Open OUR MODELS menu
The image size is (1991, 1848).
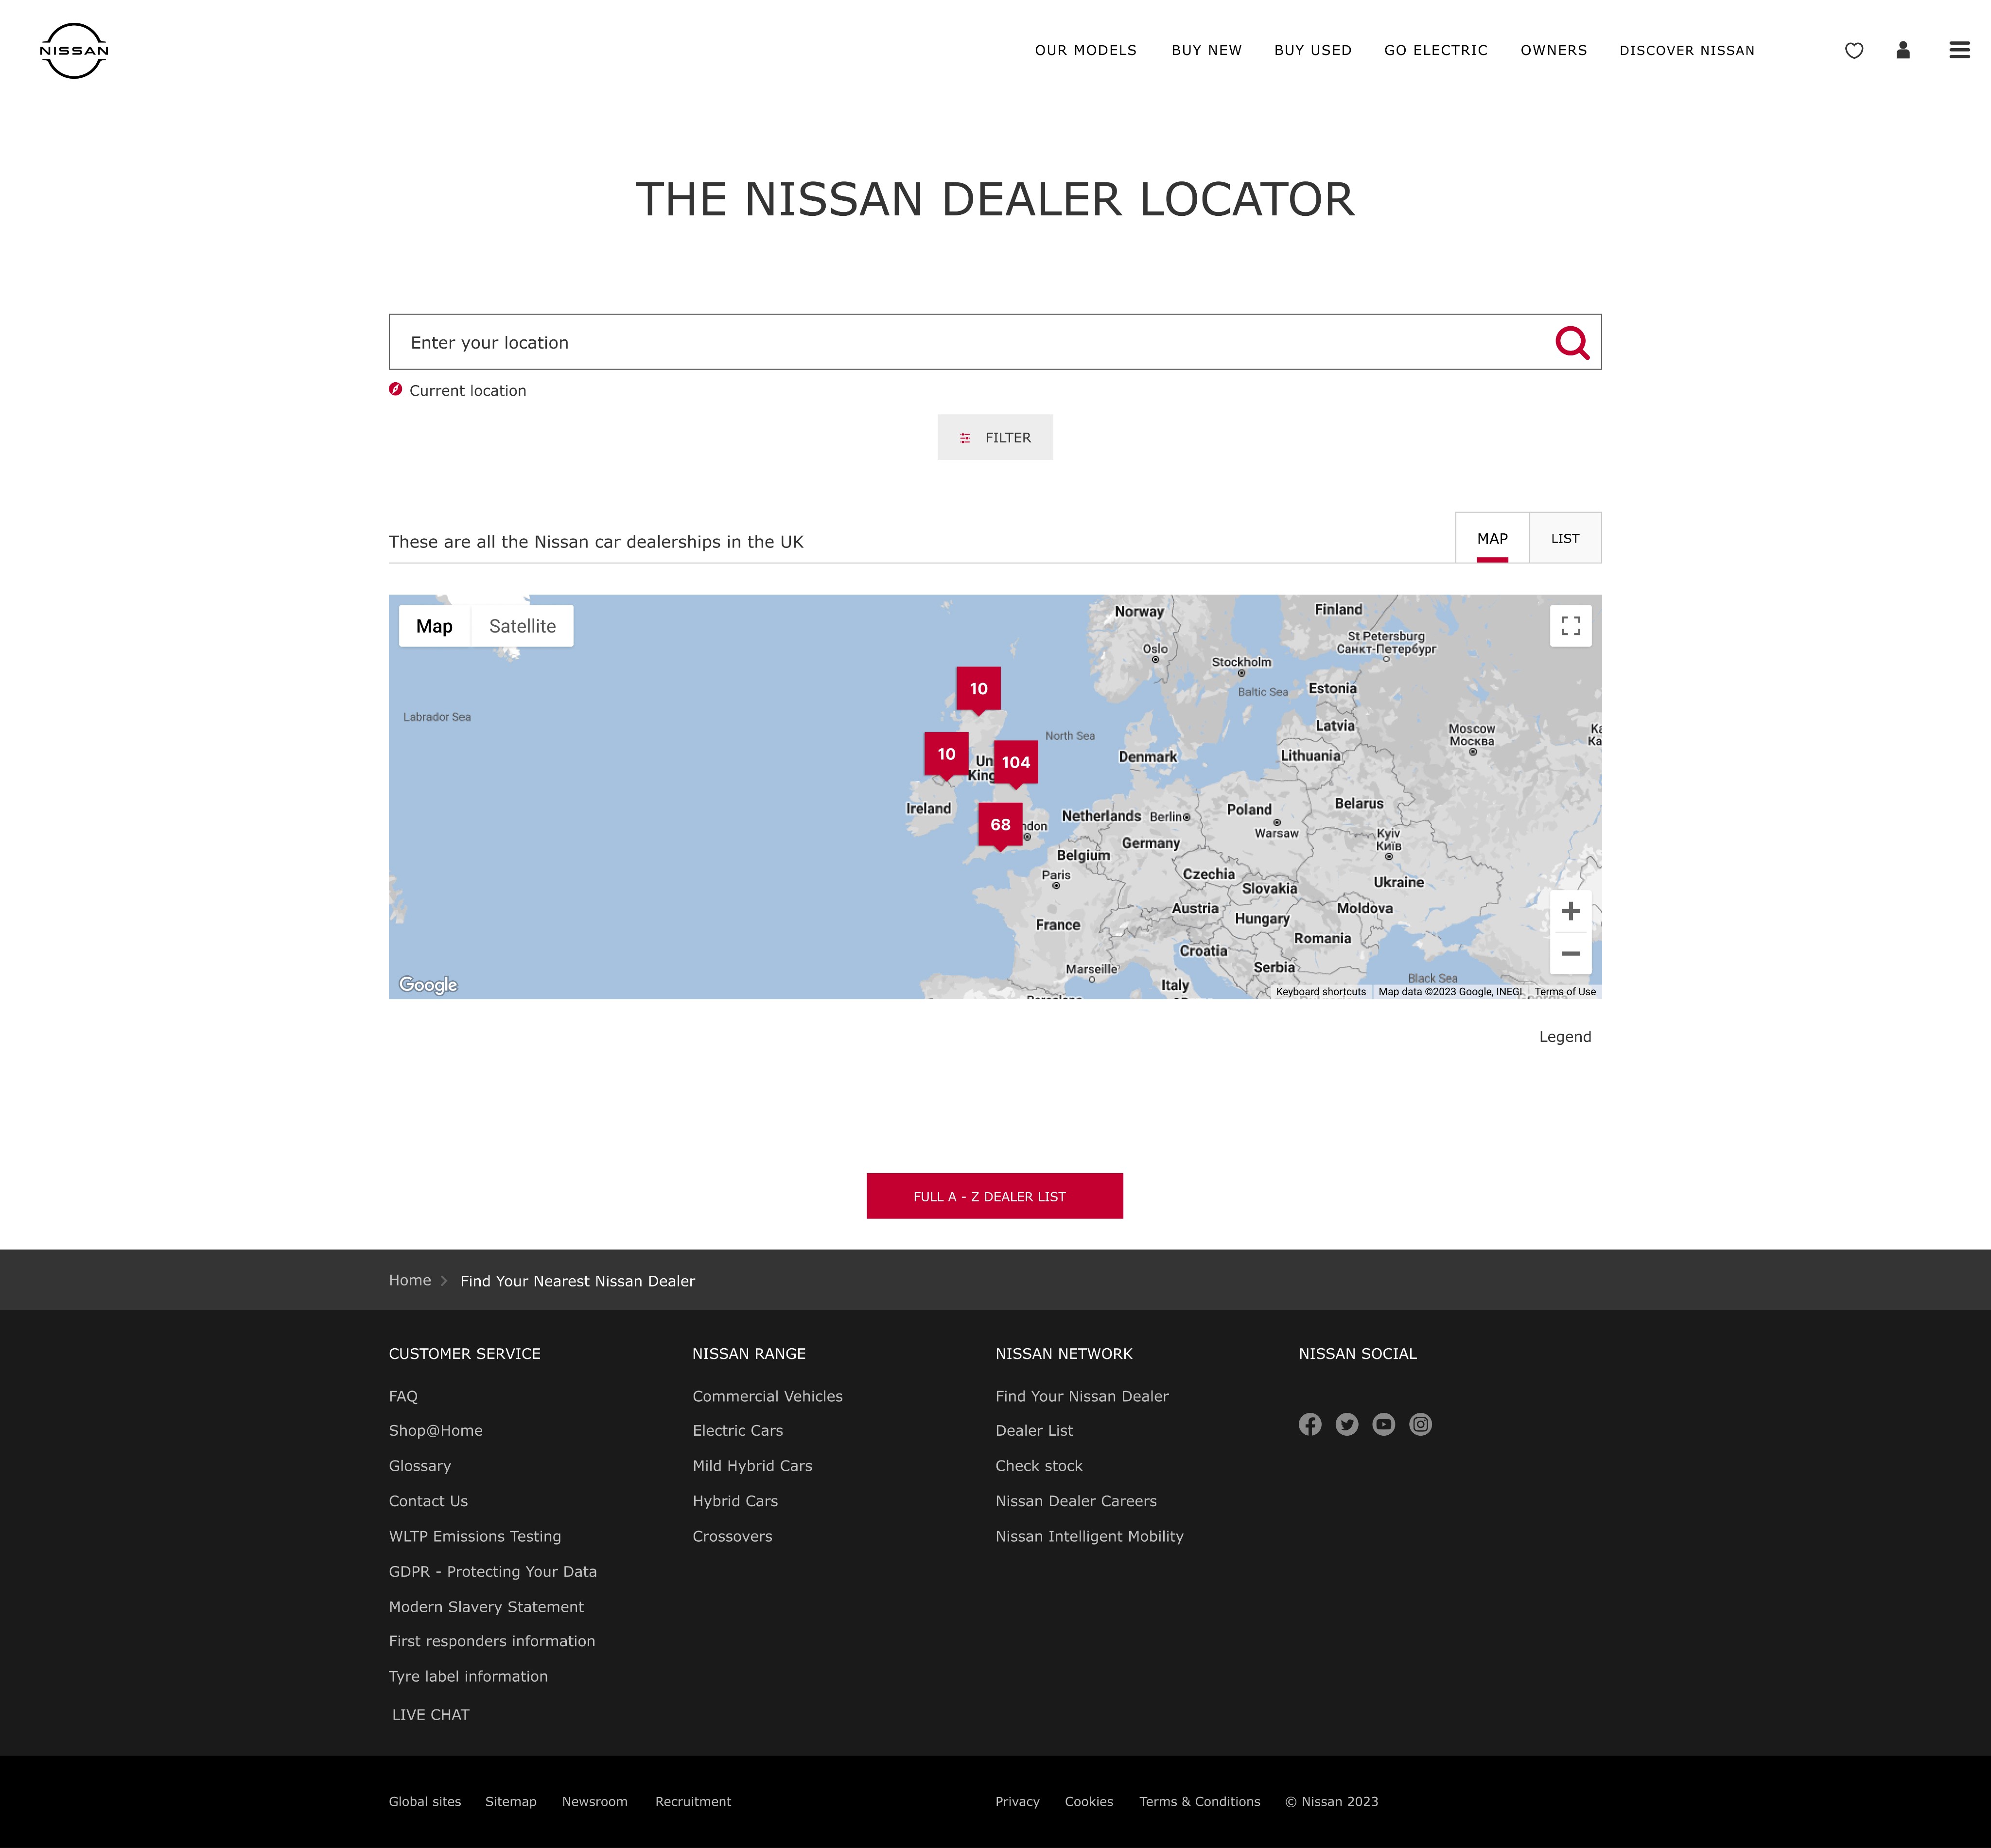coord(1085,50)
